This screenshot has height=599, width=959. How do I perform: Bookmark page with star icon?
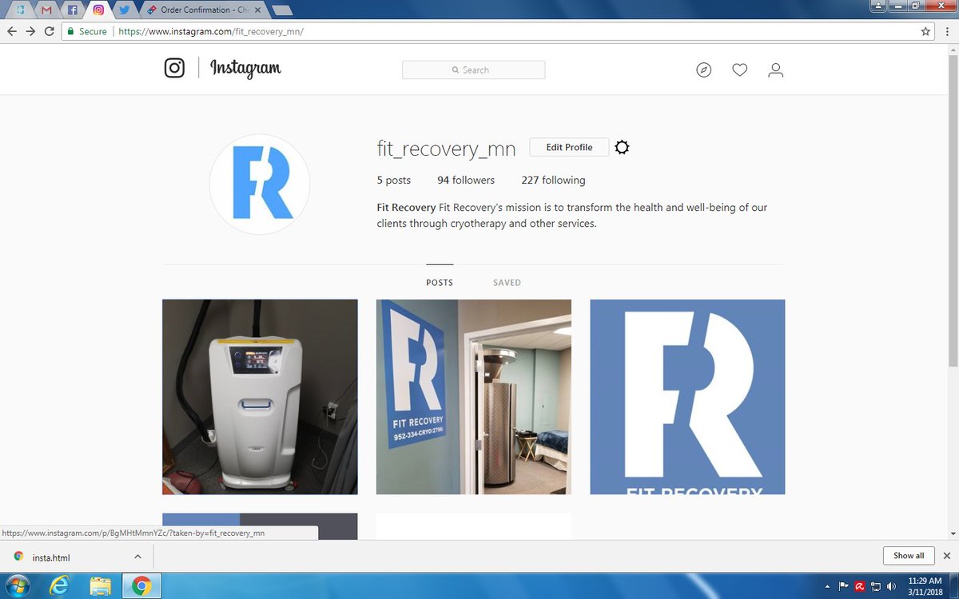pos(925,31)
